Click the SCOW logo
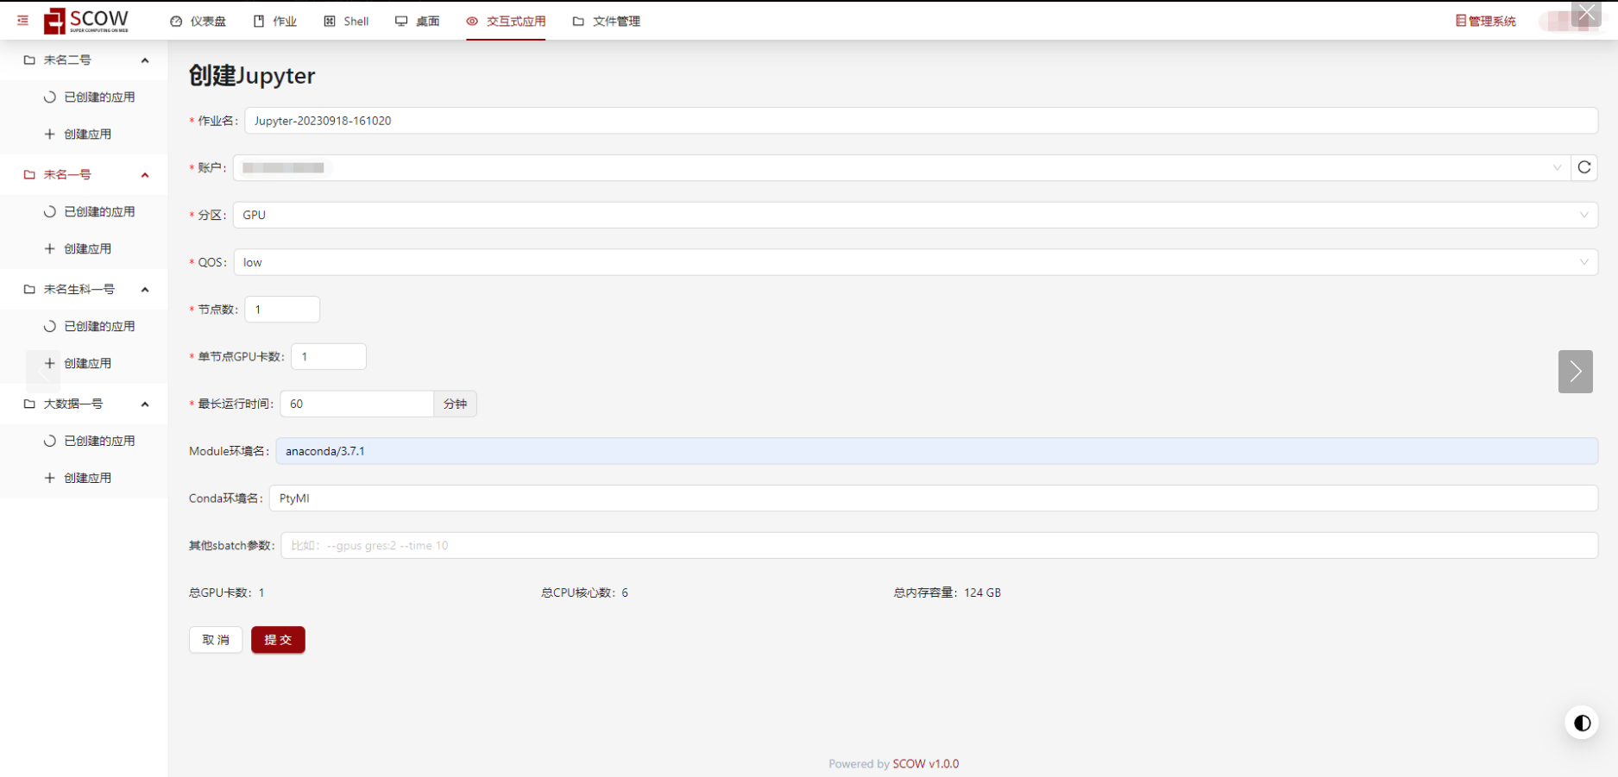Screen dimensions: 1618x777 [x=86, y=21]
